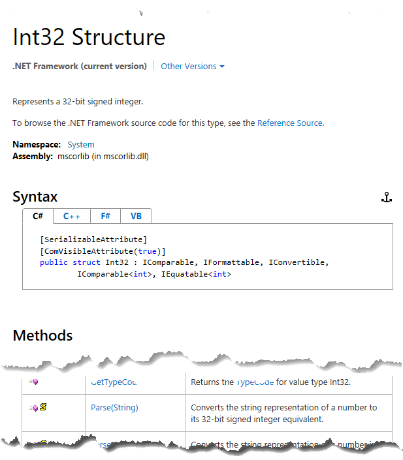Click the Int32 Structure page title
The image size is (403, 460).
pyautogui.click(x=89, y=37)
